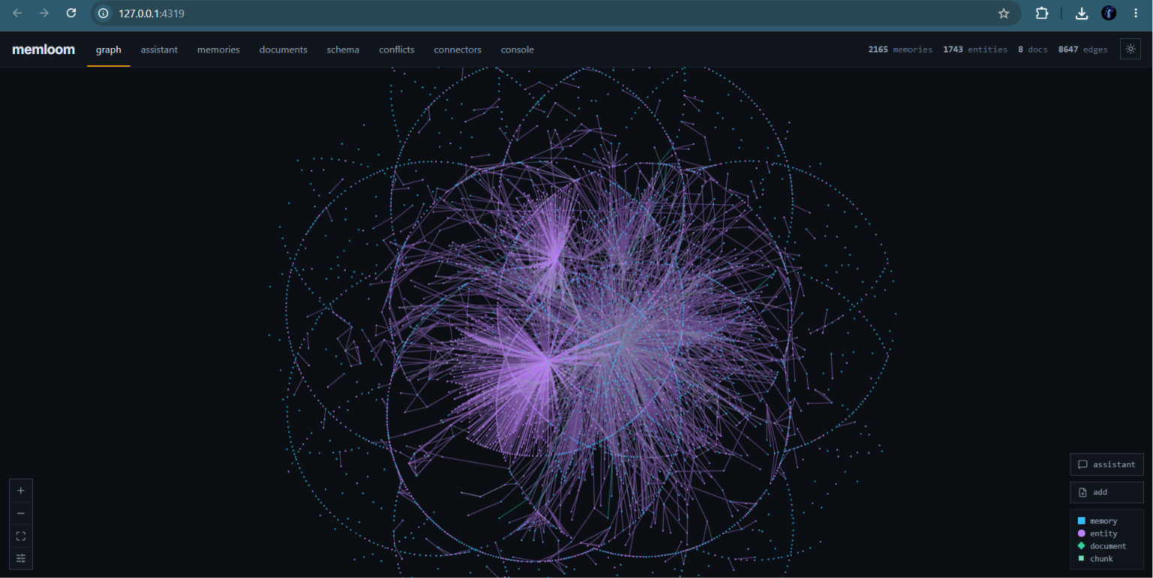This screenshot has height=578, width=1153.
Task: Toggle light/dark theme sun icon
Action: pyautogui.click(x=1130, y=49)
